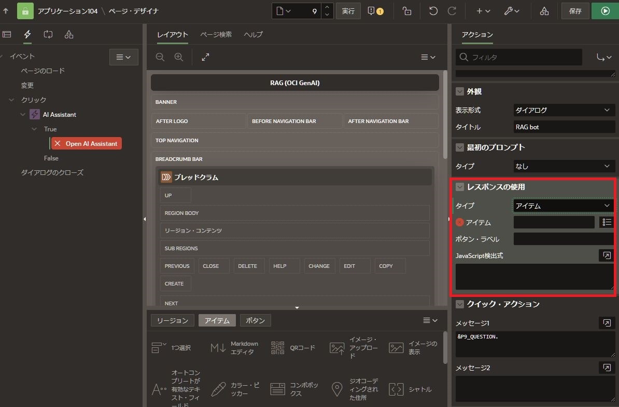This screenshot has height=407, width=619.
Task: Click the redo arrow icon
Action: coord(452,11)
